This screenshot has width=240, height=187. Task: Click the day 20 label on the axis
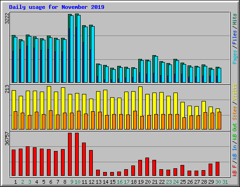point(148,182)
